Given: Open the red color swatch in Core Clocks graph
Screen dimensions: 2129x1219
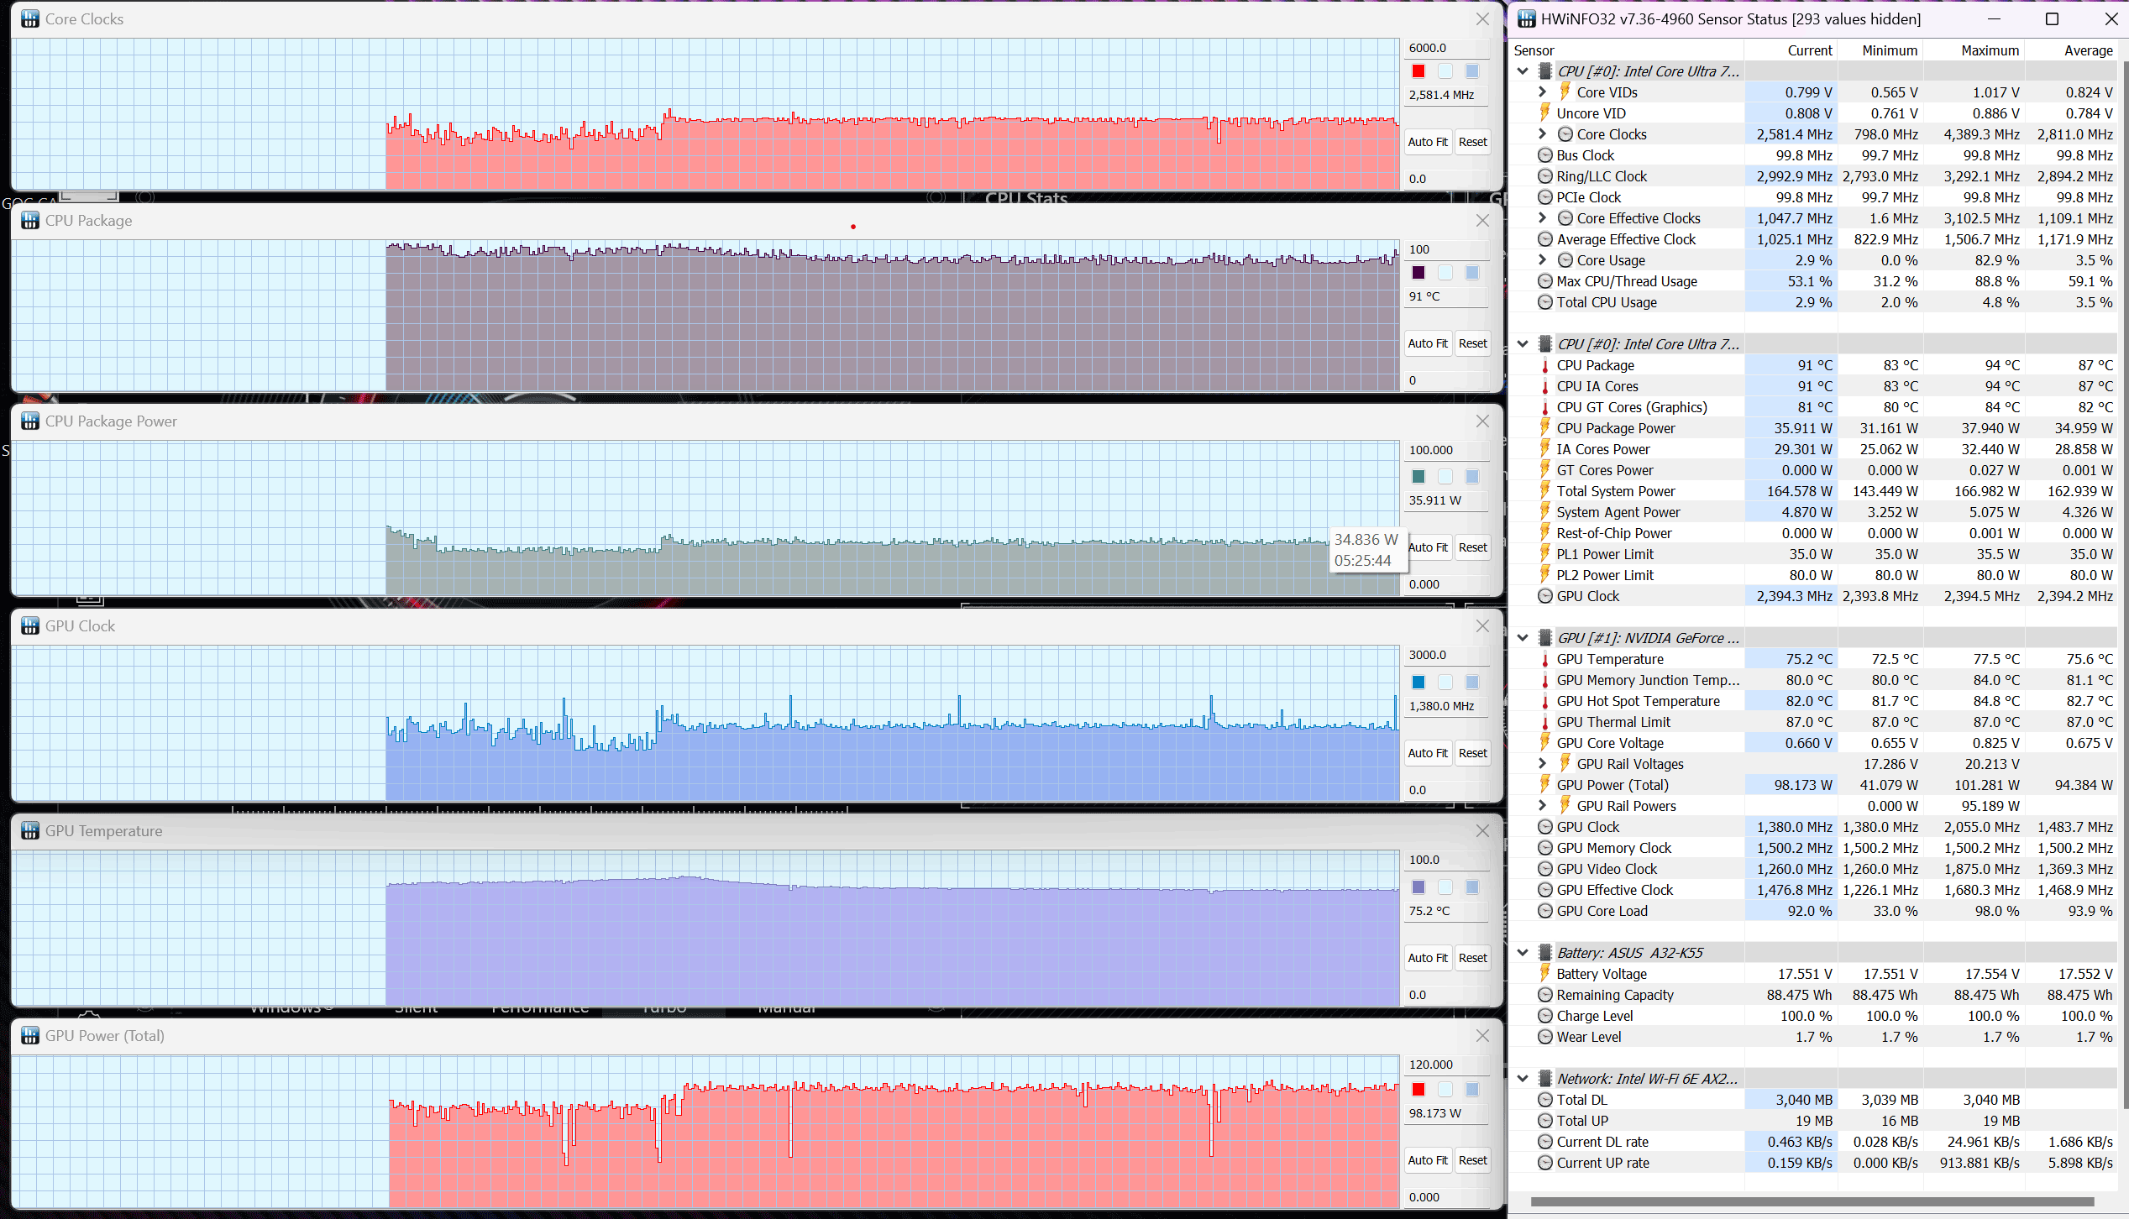Looking at the screenshot, I should coord(1418,71).
